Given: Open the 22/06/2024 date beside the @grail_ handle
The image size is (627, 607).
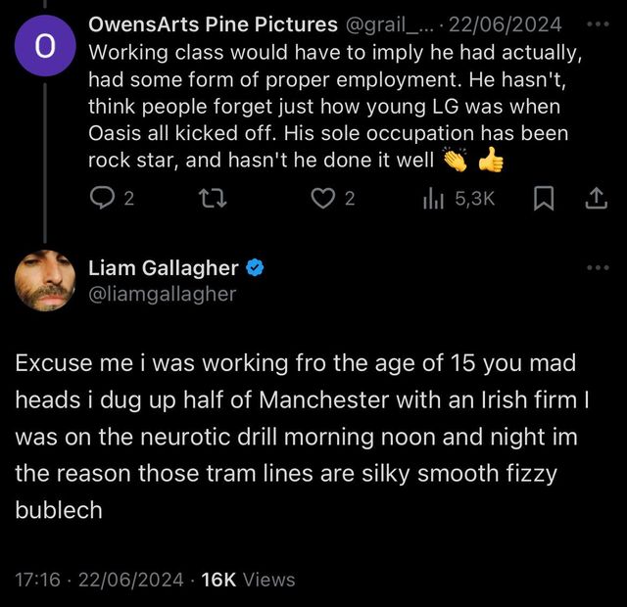Looking at the screenshot, I should pos(504,24).
